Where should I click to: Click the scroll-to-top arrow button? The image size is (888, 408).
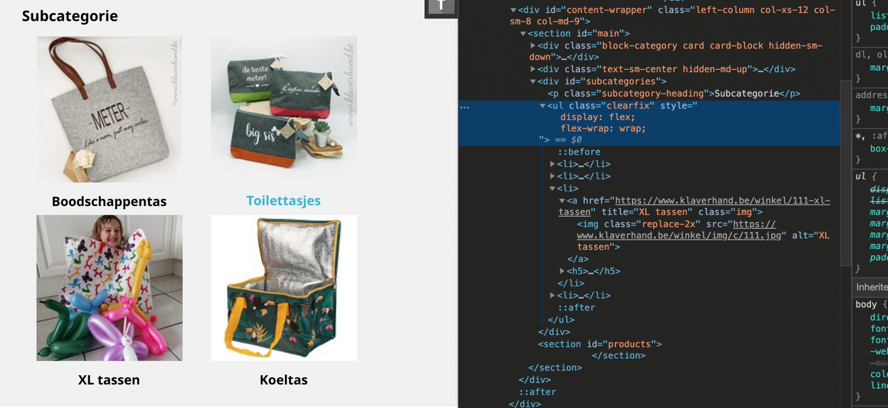click(441, 7)
